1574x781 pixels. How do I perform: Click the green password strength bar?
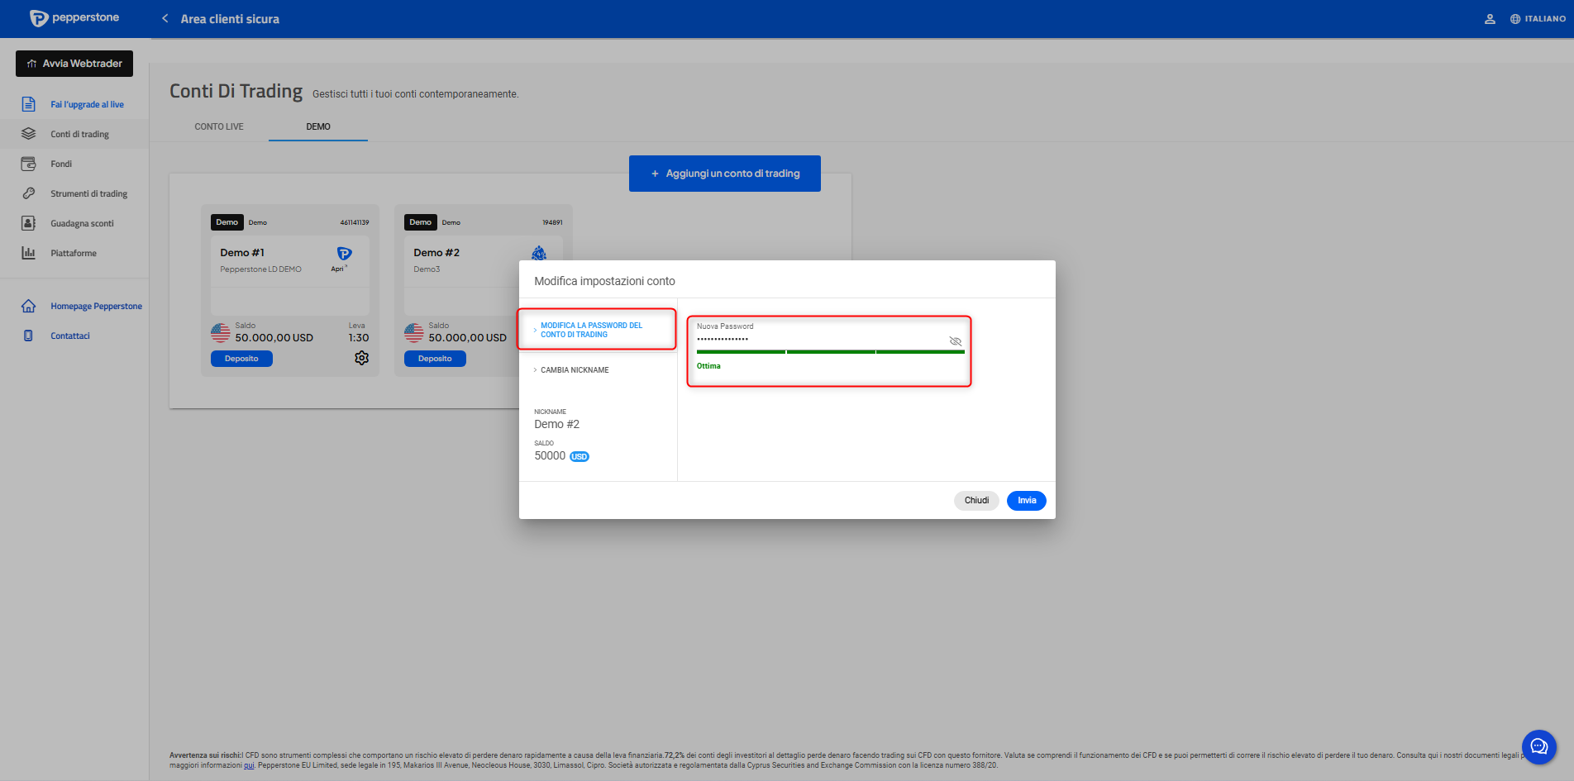point(830,352)
